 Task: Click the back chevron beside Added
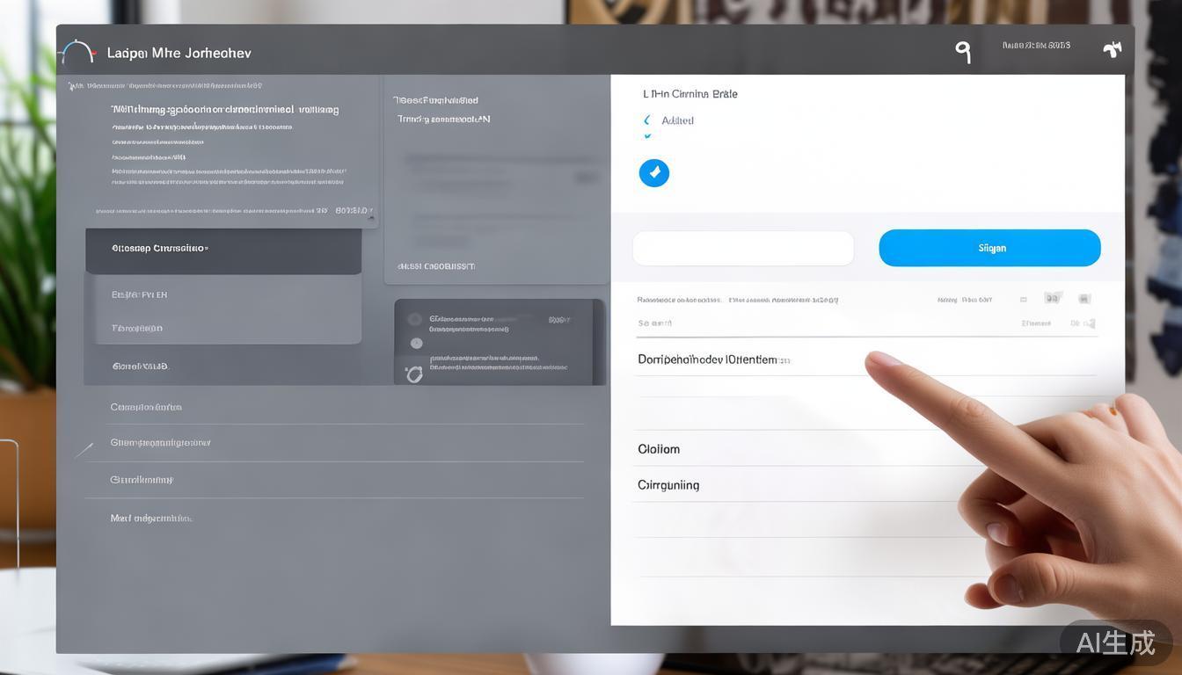(x=647, y=120)
